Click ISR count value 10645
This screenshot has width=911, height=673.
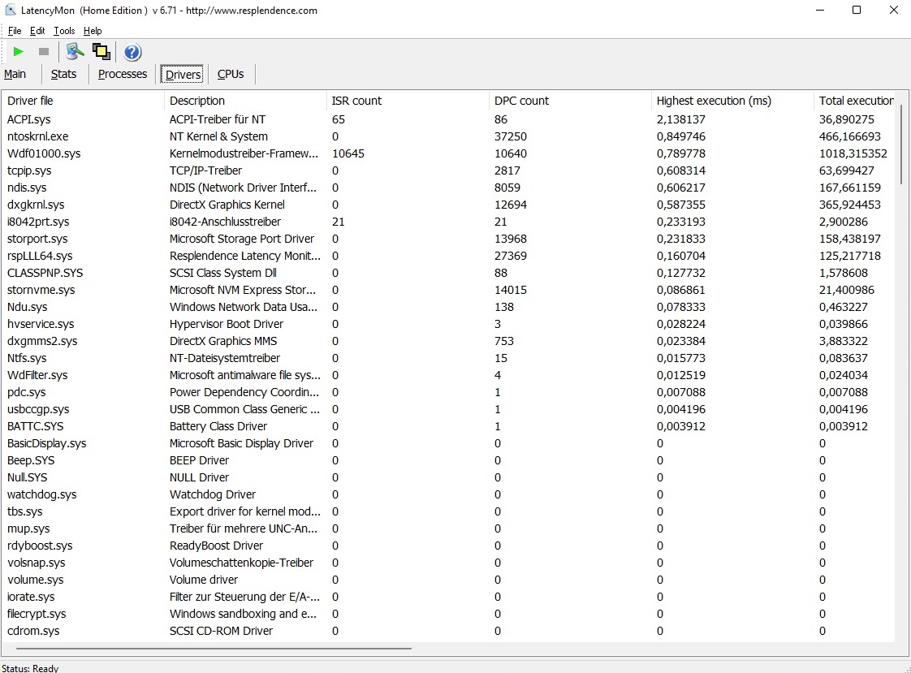click(348, 153)
